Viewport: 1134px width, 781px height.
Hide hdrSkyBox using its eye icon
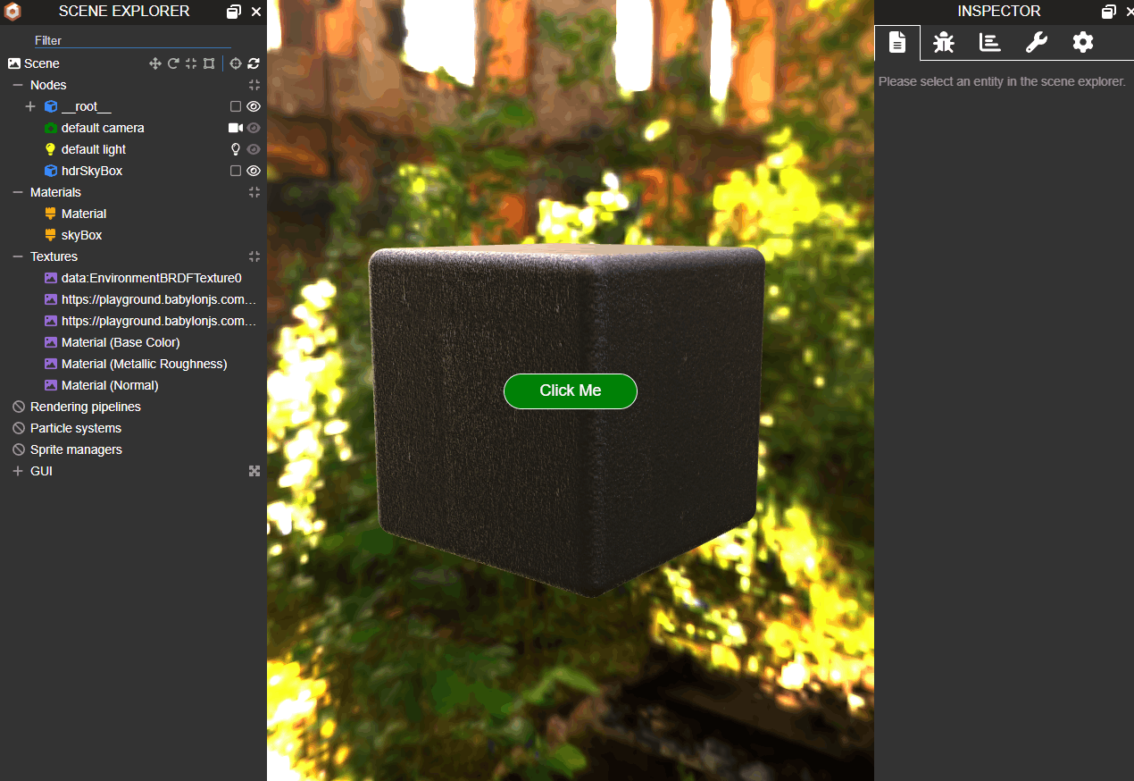pos(254,171)
